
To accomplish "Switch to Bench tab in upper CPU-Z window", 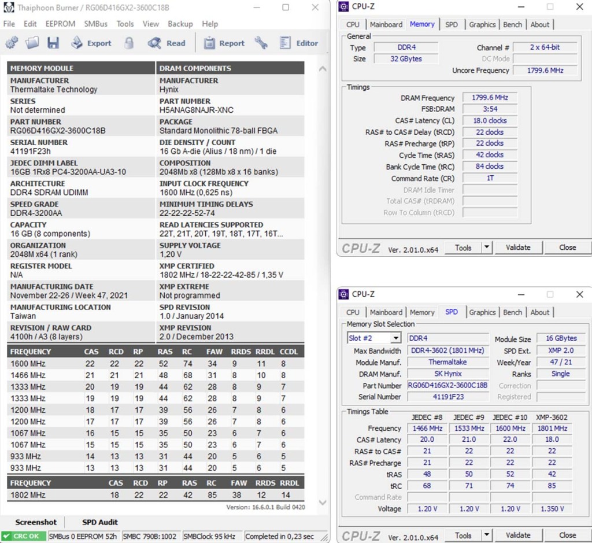I will click(512, 24).
